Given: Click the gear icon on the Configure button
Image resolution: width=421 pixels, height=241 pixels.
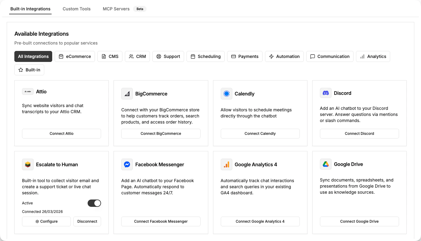Looking at the screenshot, I should (37, 221).
